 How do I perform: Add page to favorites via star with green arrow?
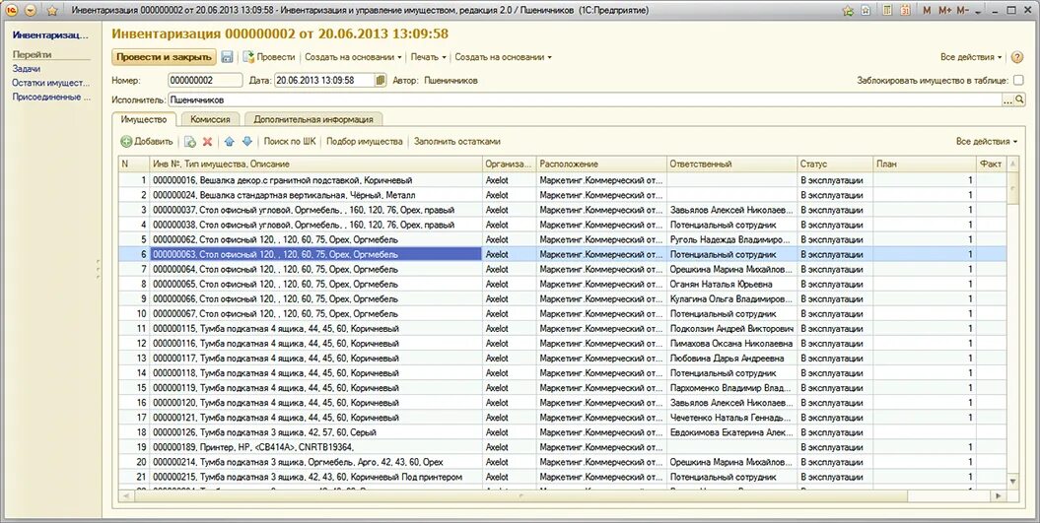[848, 11]
